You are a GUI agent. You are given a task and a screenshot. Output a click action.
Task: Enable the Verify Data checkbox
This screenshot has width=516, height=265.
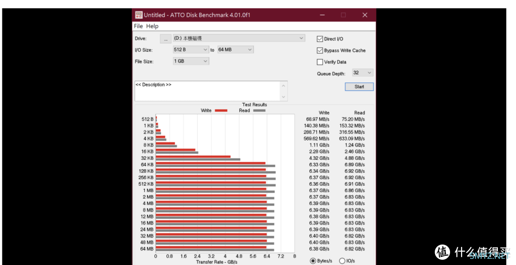pos(320,62)
